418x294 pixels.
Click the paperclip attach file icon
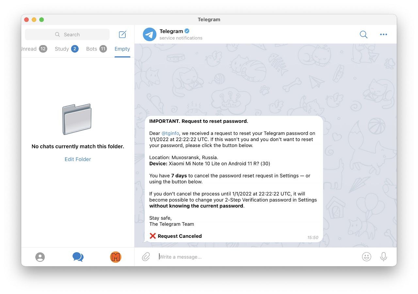pos(146,257)
